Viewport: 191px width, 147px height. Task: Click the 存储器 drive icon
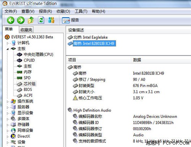[13, 124]
